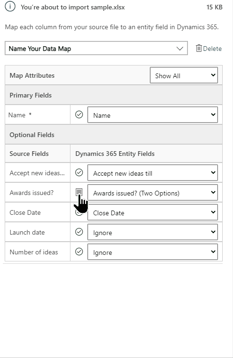Click the mapped checkmark icon for Name field
Image resolution: width=233 pixels, height=358 pixels.
tap(79, 114)
